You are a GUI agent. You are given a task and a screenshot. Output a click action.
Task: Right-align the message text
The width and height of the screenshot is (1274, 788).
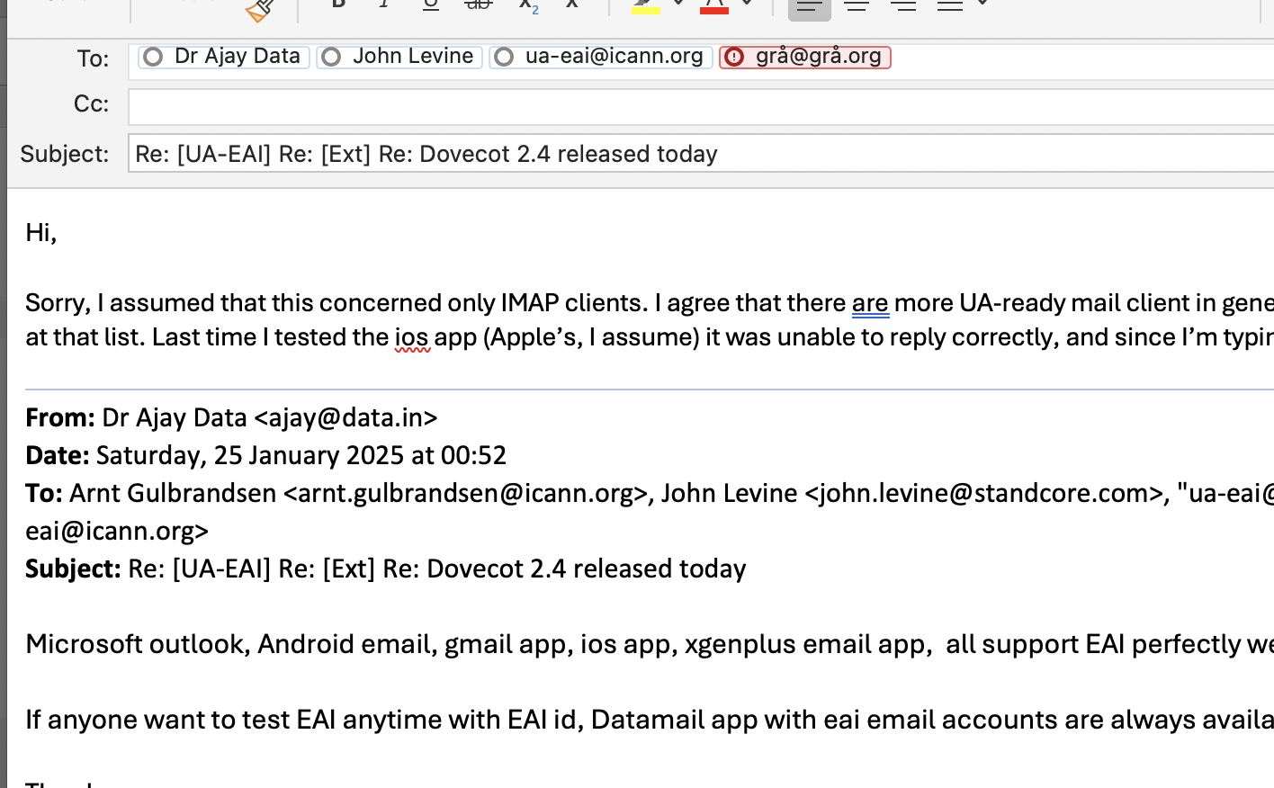coord(902,4)
